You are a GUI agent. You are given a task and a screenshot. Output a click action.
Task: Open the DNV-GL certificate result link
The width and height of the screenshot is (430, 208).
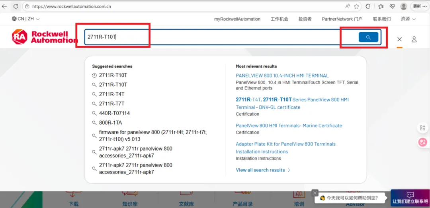point(292,103)
